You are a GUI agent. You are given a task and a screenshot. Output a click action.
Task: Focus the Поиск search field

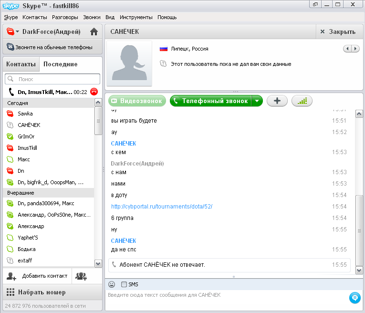(x=52, y=79)
